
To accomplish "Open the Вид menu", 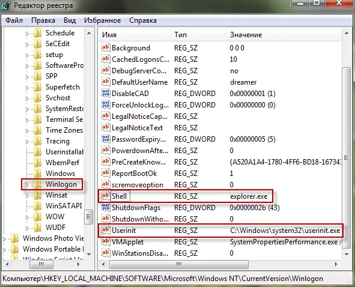I will (x=70, y=20).
